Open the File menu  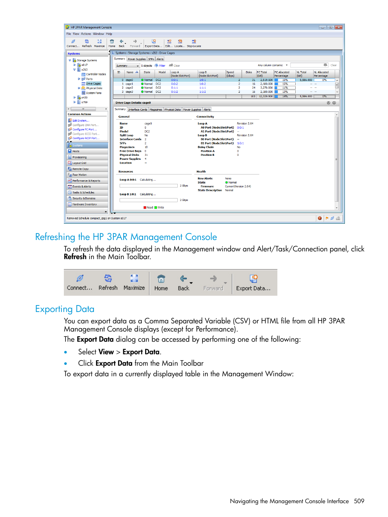tap(69, 34)
